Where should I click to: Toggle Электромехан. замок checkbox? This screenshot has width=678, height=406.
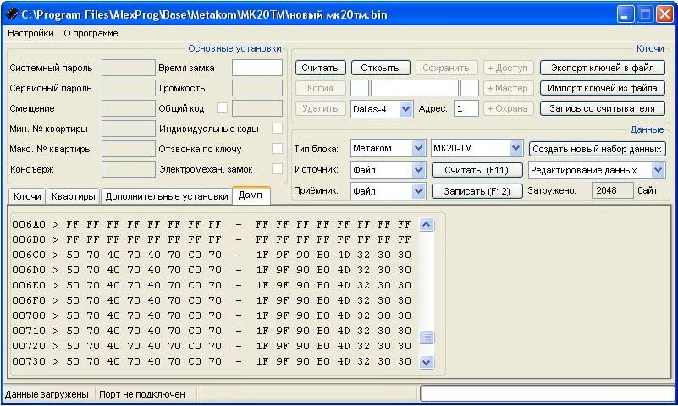point(277,169)
